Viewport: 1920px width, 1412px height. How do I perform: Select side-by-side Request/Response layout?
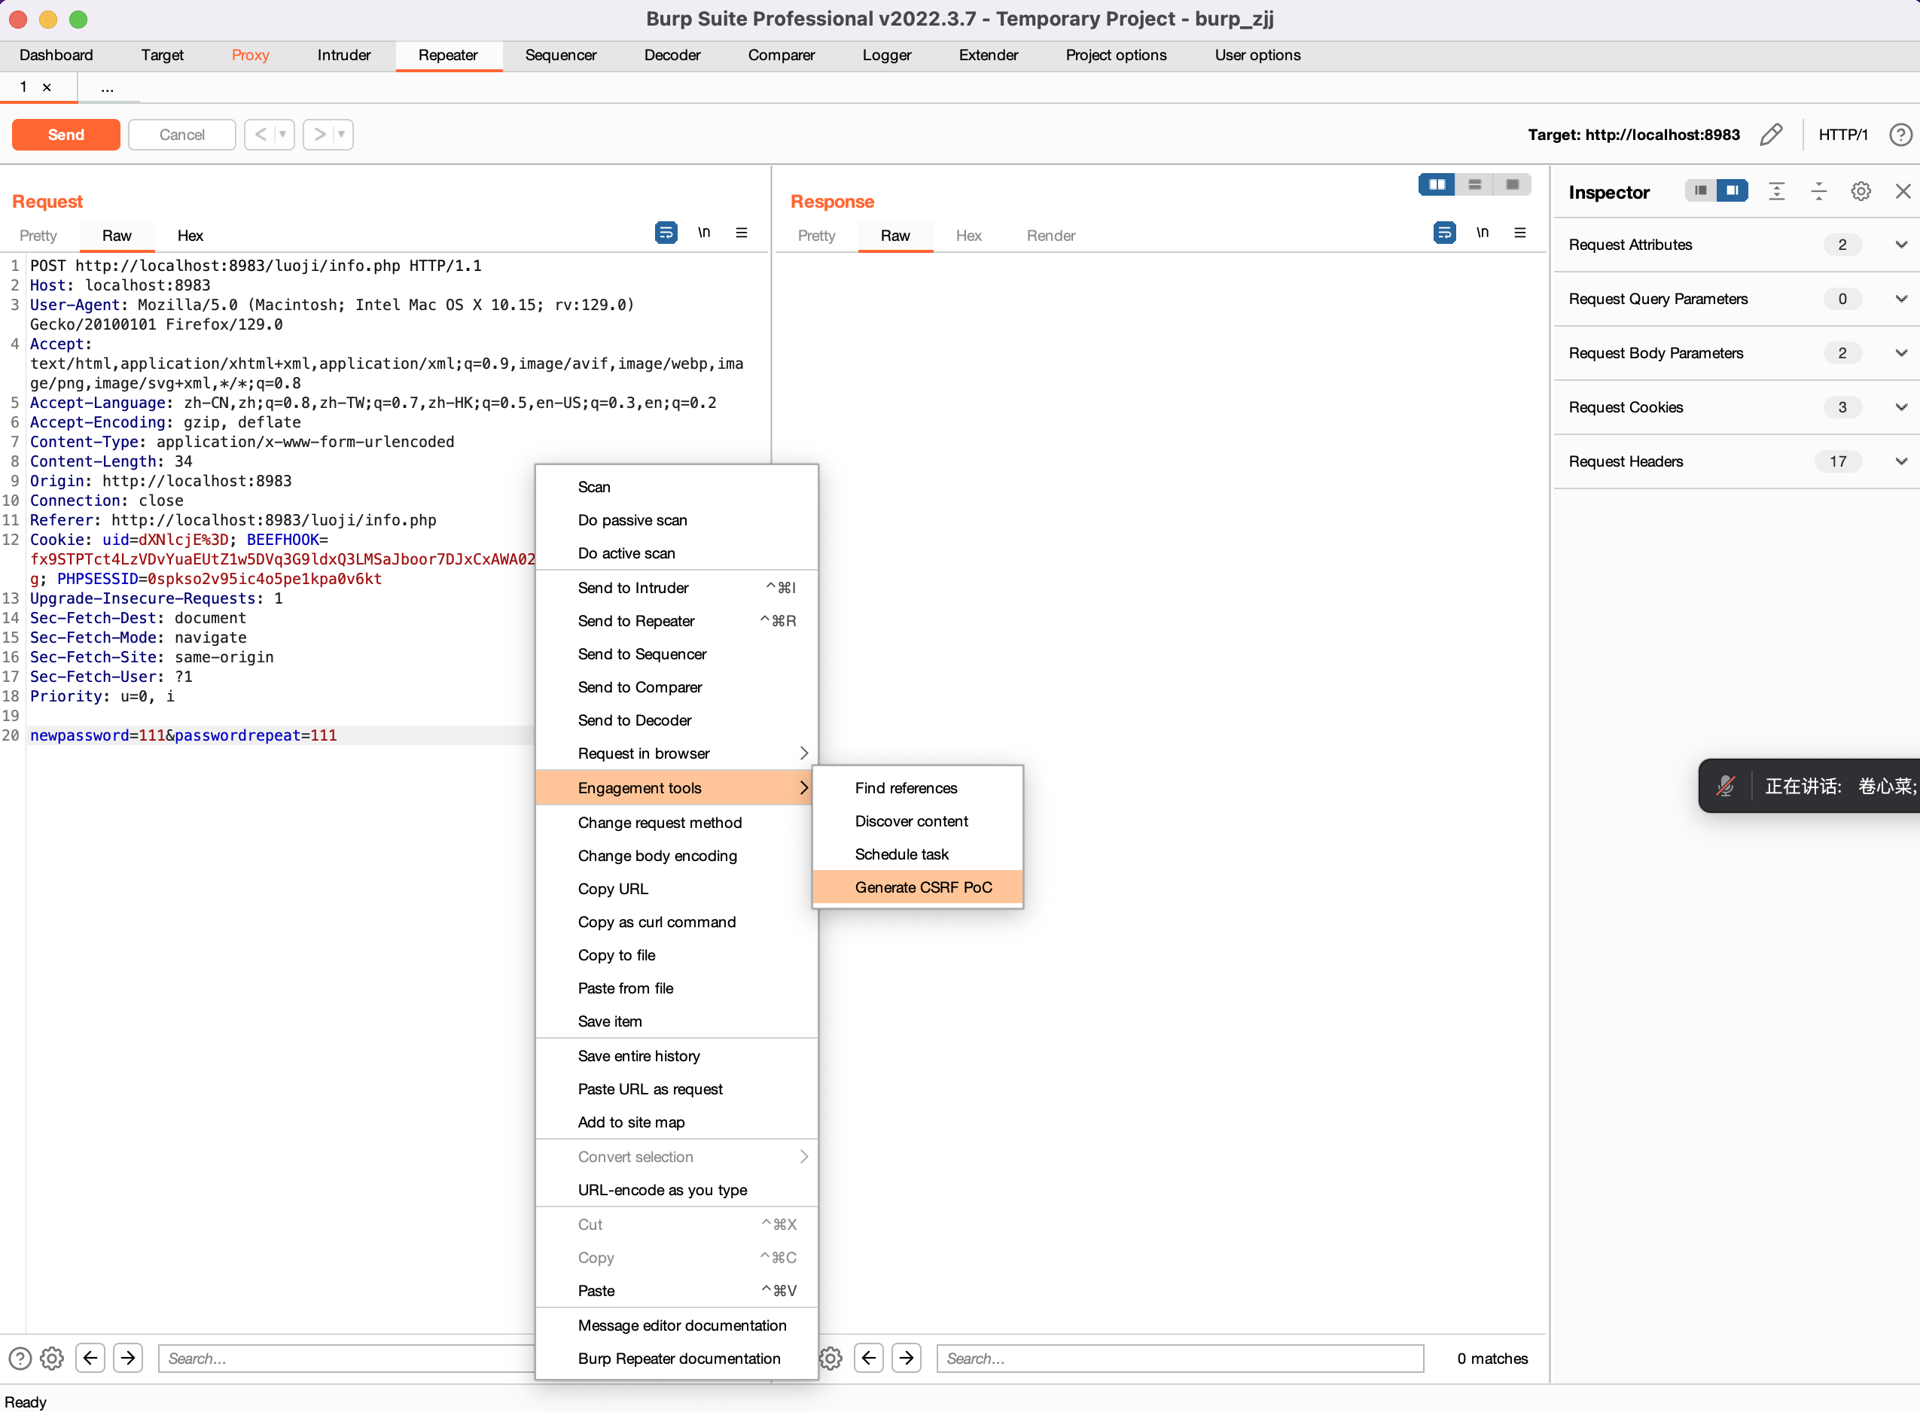(x=1437, y=184)
